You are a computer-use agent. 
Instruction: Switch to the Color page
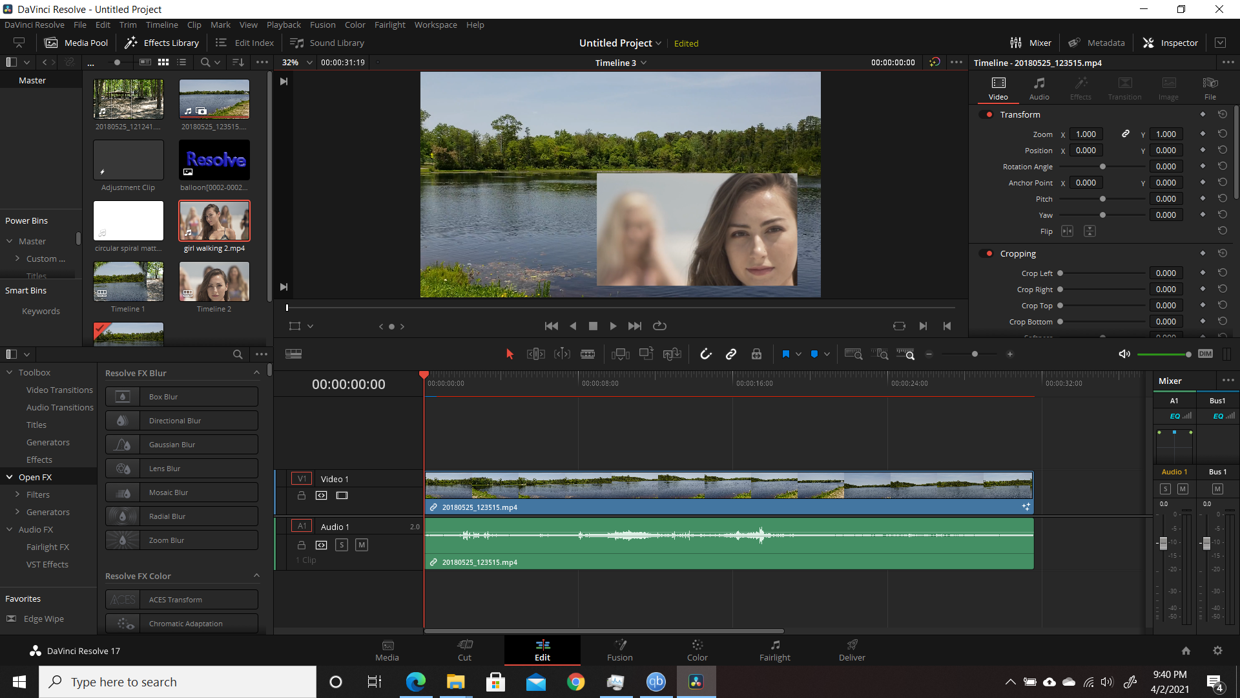coord(697,650)
